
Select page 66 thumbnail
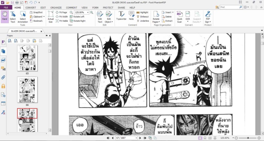[x=27, y=90]
